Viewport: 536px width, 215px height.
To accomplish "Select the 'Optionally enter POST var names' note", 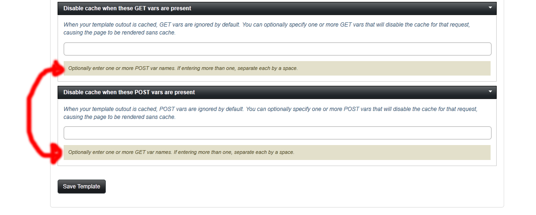I will pyautogui.click(x=277, y=68).
